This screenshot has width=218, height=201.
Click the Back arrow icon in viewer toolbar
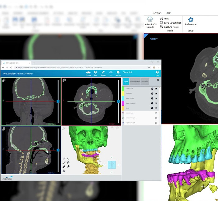(95, 73)
